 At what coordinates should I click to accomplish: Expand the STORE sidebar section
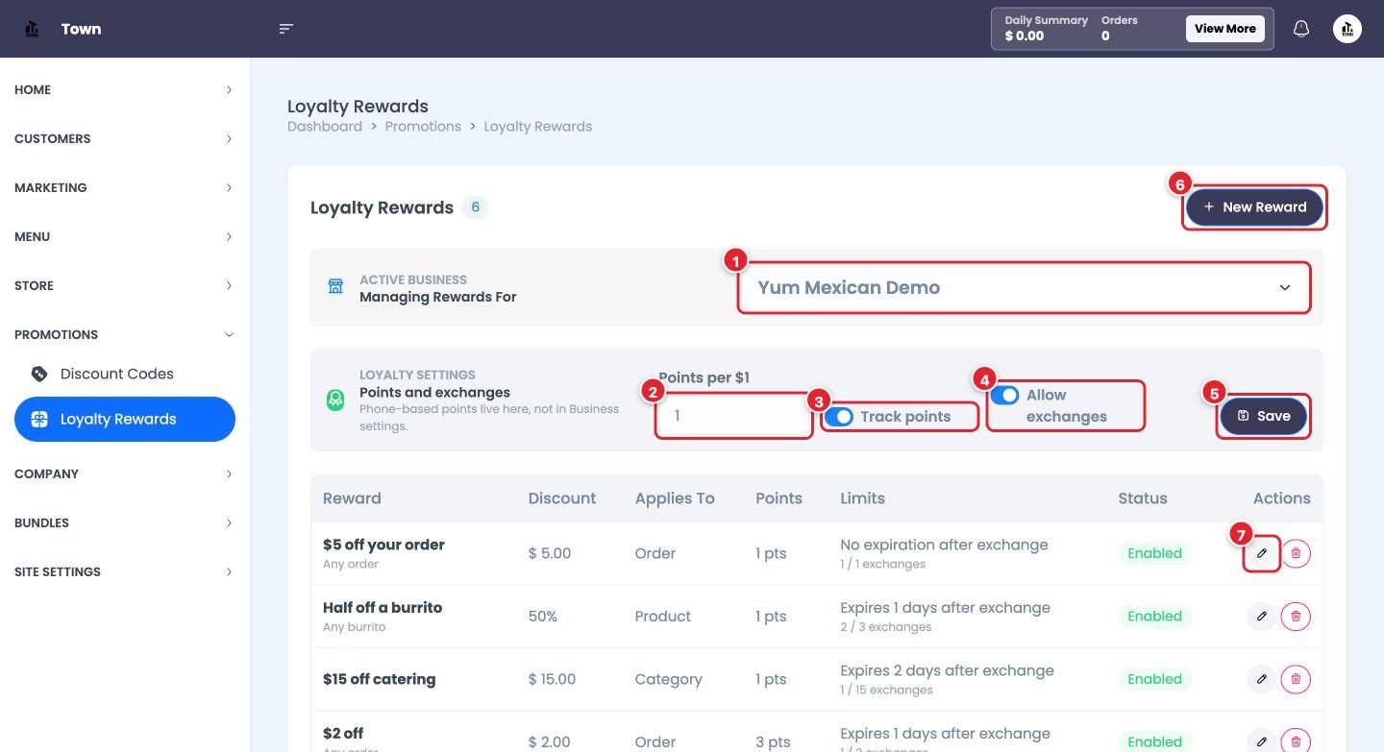click(x=125, y=285)
